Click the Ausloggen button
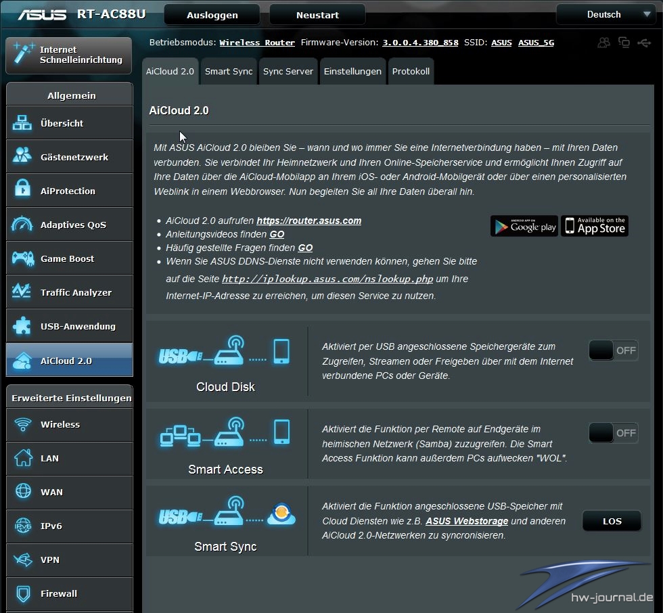Screen dimensions: 663x613 [212, 15]
